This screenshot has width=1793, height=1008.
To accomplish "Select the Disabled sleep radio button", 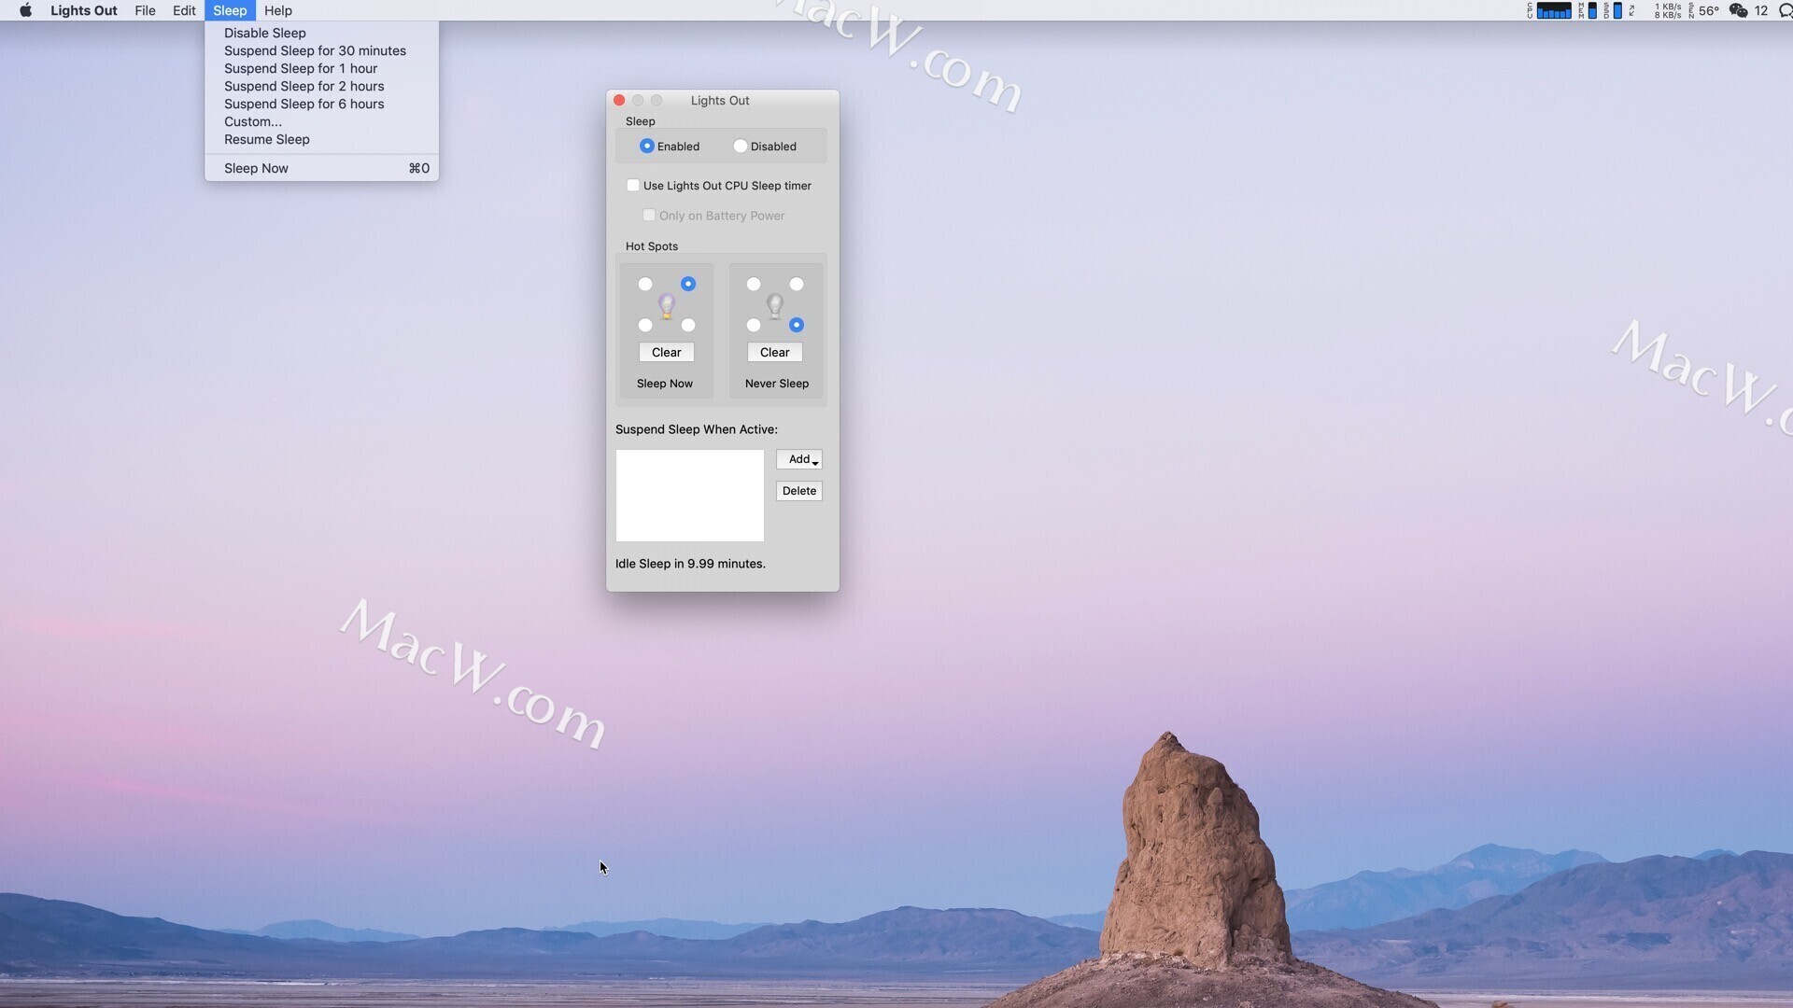I will coord(741,147).
